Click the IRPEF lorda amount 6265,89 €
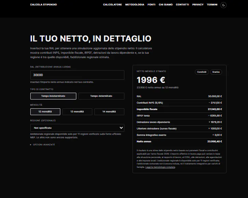248x198 pixels. pyautogui.click(x=215, y=116)
